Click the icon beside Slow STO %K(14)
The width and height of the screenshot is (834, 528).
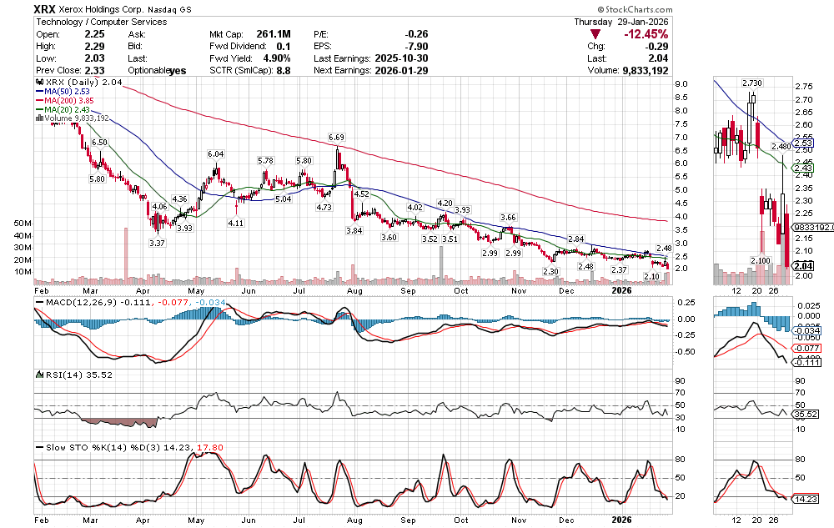(37, 446)
